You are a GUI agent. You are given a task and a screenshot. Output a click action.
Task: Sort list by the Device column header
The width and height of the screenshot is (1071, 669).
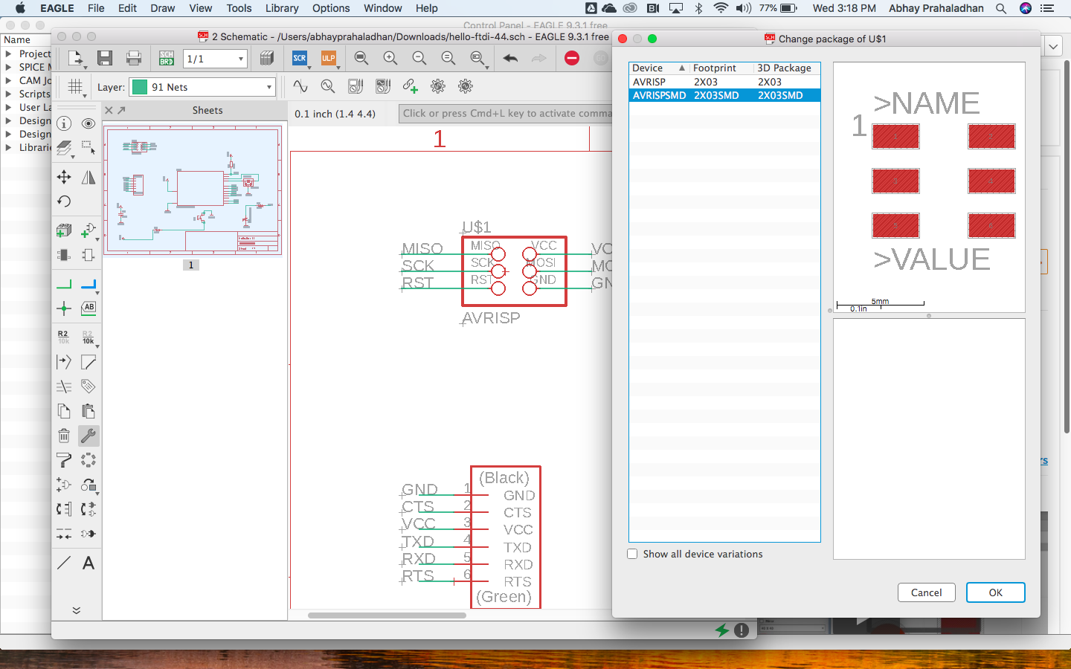tap(660, 68)
